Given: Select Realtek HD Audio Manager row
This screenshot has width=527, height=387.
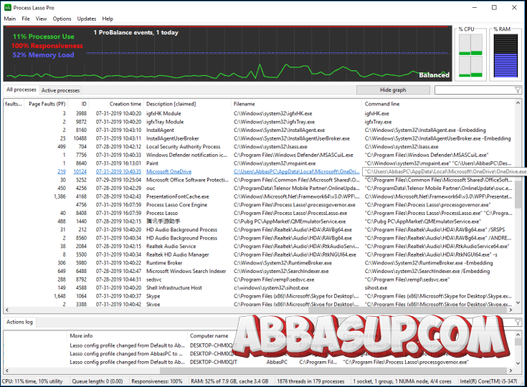Looking at the screenshot, I should pyautogui.click(x=259, y=254).
